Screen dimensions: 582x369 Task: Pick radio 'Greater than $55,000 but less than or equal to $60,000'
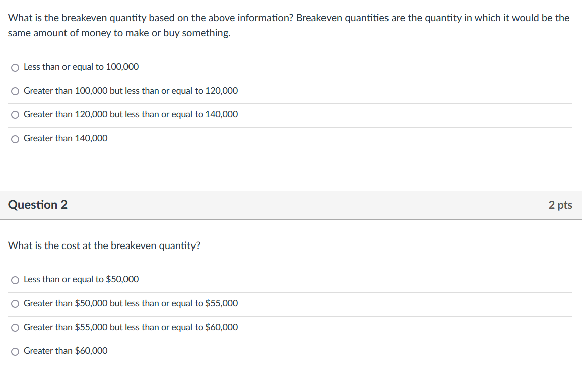click(16, 328)
